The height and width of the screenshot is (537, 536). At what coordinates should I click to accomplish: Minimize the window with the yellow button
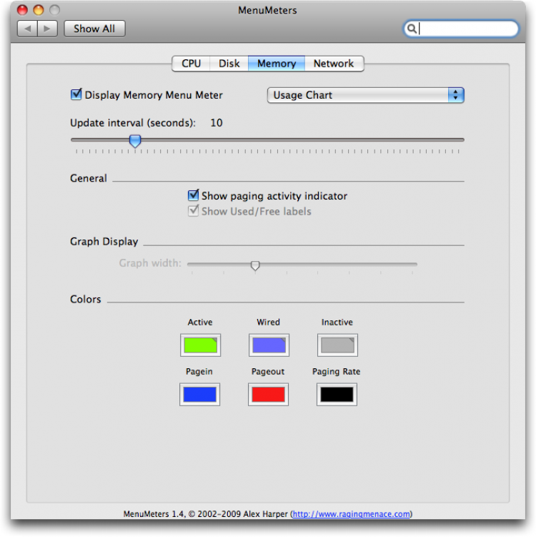point(39,10)
